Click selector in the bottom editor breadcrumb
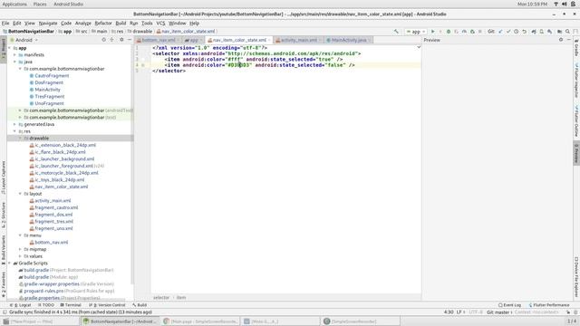The image size is (580, 326). tap(161, 298)
